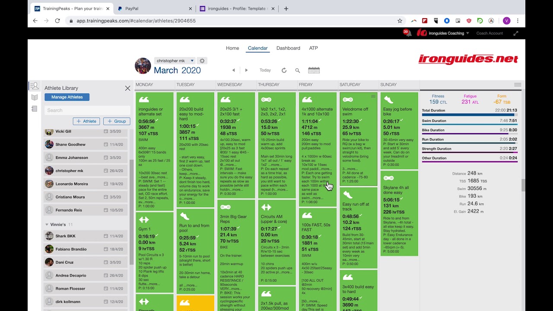Image resolution: width=553 pixels, height=311 pixels.
Task: Click calendar icon in Vicki Gill row
Action: (x=106, y=131)
